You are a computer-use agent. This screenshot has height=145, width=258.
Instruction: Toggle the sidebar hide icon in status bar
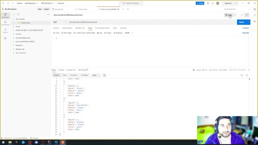coord(2,138)
